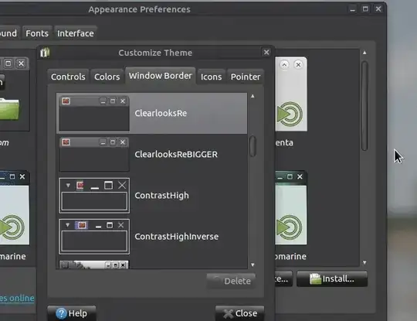Click the border list scrollbar handle
417x321 pixels.
click(253, 146)
